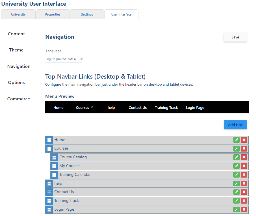Select the Training Track row label
The height and width of the screenshot is (216, 256).
click(x=66, y=201)
